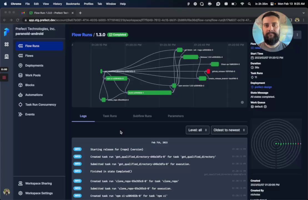This screenshot has height=200, width=308.
Task: Click the Flow Runs breadcrumb link
Action: point(82,35)
